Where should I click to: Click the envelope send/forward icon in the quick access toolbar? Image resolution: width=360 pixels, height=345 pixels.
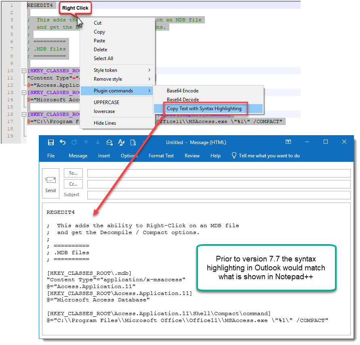tap(109, 143)
